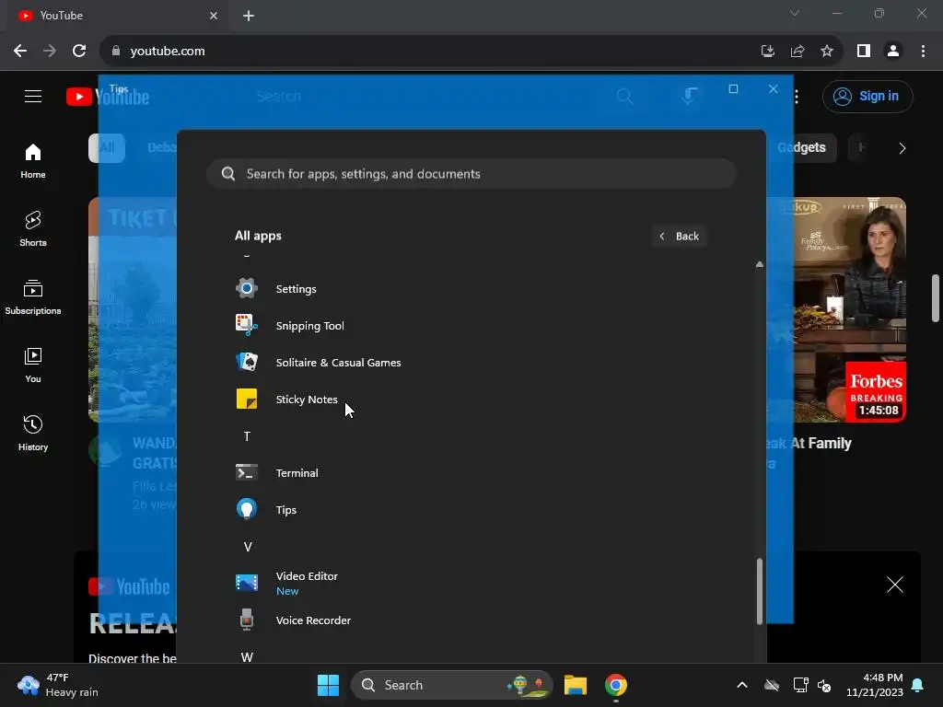This screenshot has width=943, height=707.
Task: Open the notification bell in taskbar
Action: coord(918,685)
